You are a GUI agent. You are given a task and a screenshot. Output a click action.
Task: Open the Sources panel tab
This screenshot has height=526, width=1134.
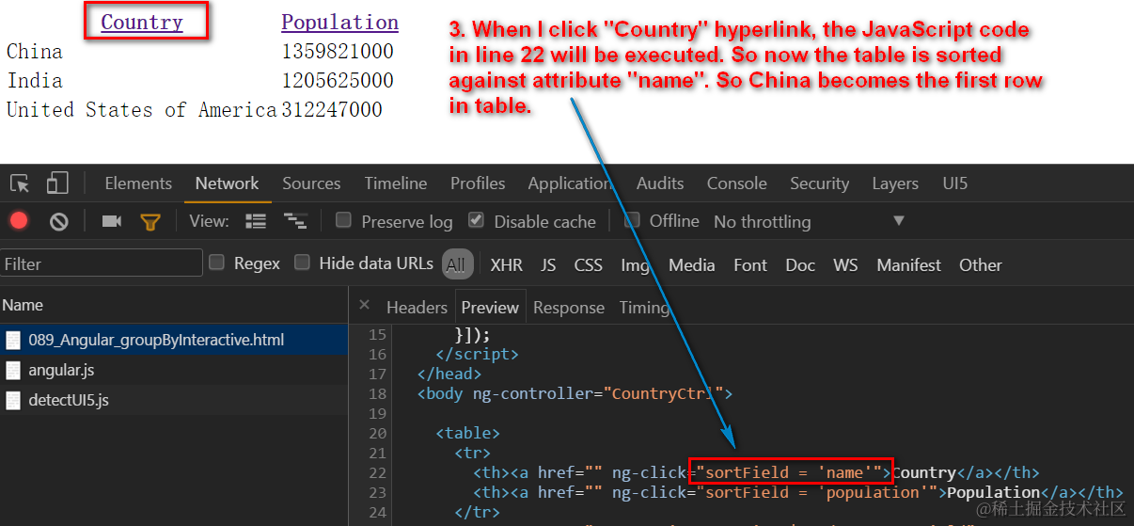pos(311,183)
